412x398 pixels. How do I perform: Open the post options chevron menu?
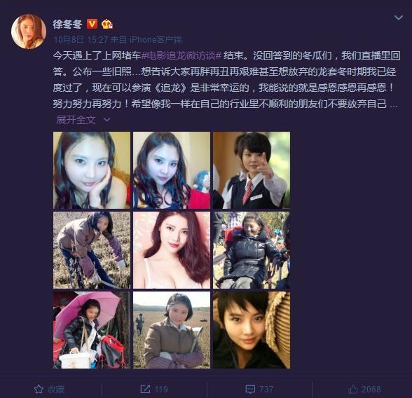(x=398, y=18)
